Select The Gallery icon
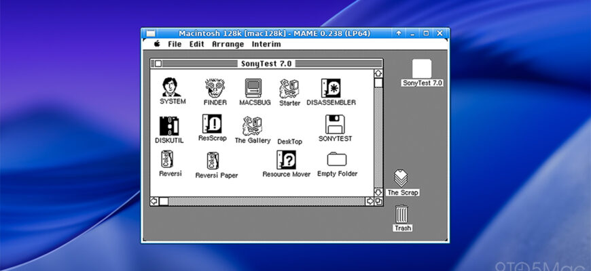The height and width of the screenshot is (271, 591). [252, 126]
